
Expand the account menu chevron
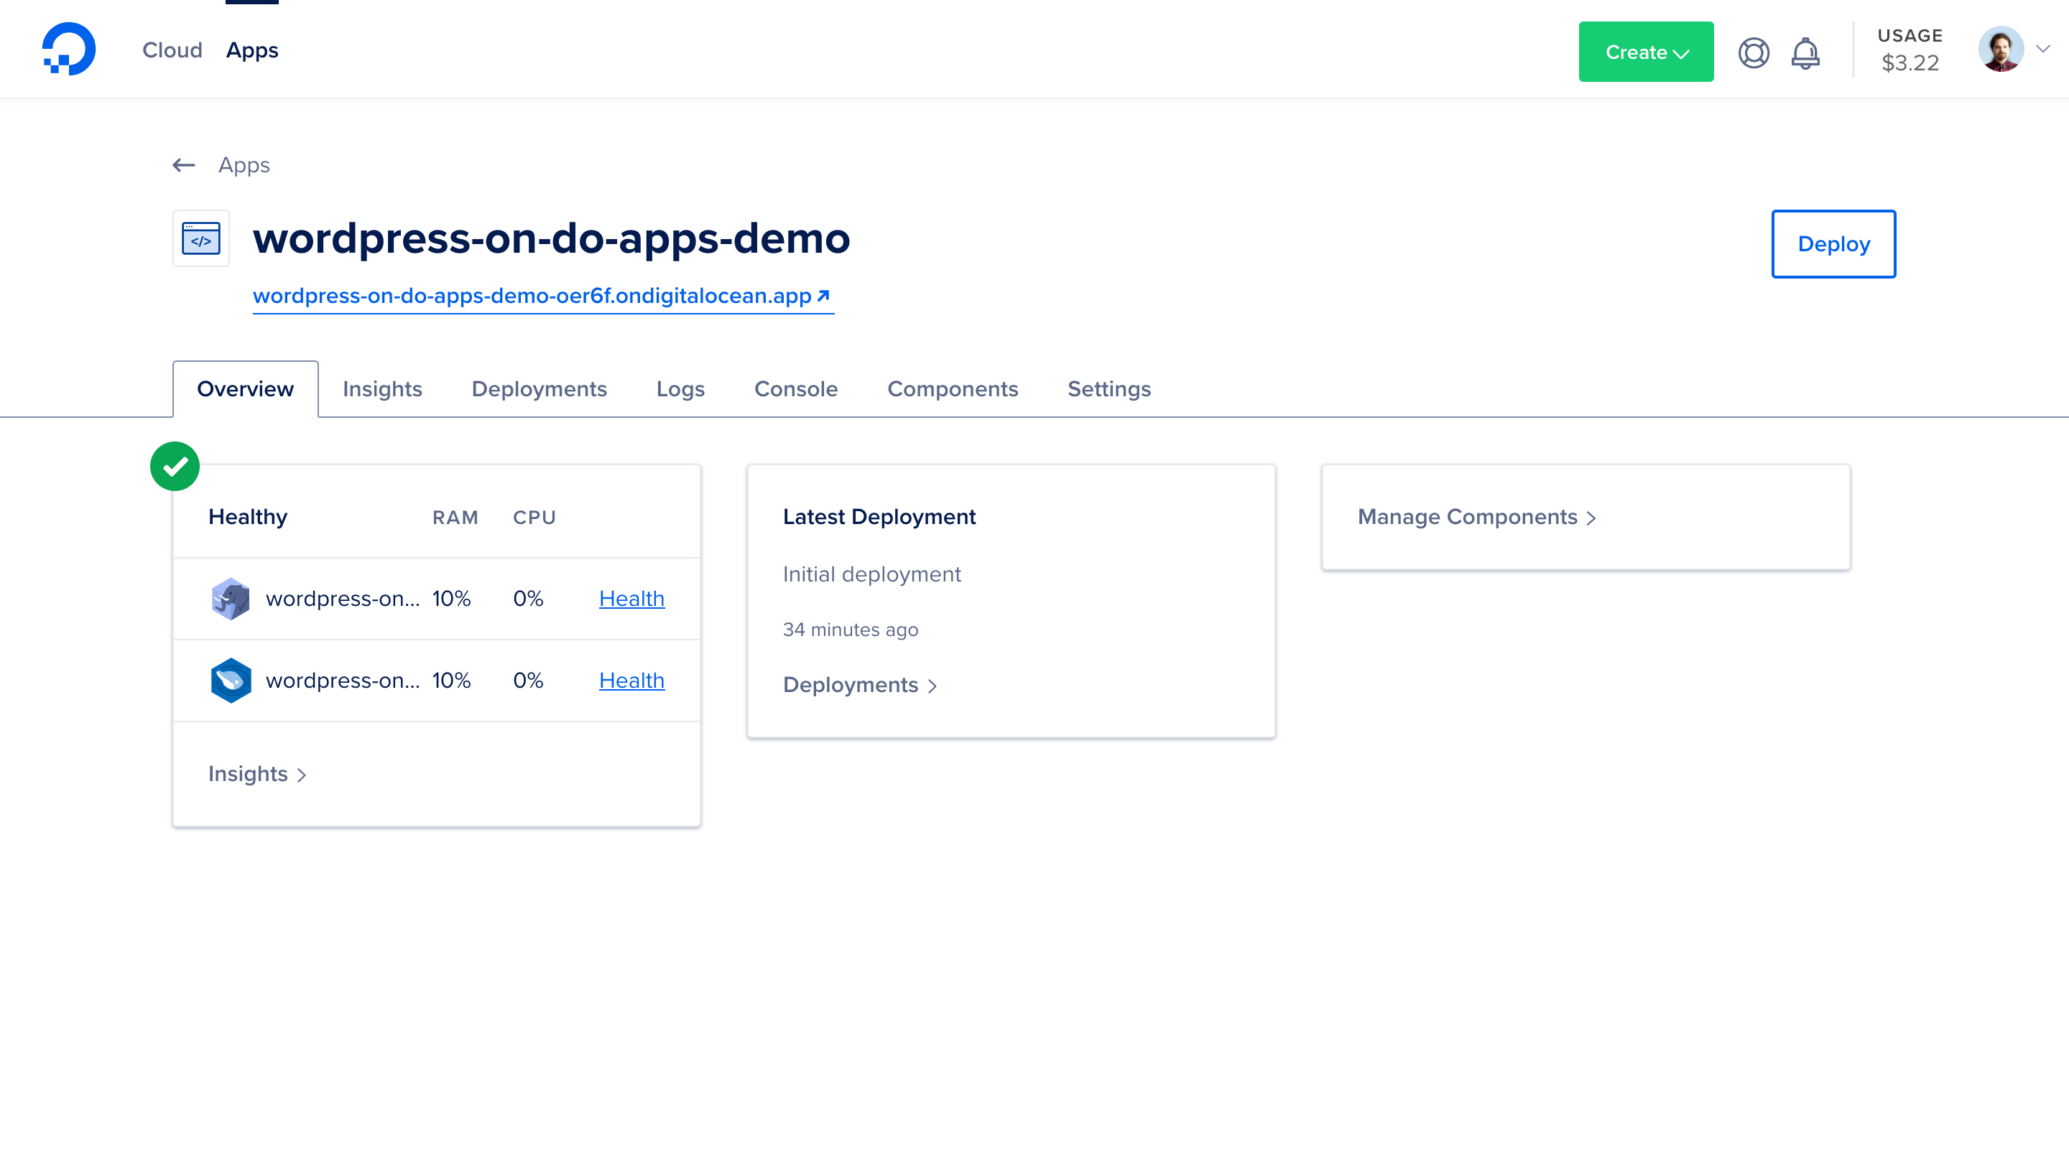2042,49
